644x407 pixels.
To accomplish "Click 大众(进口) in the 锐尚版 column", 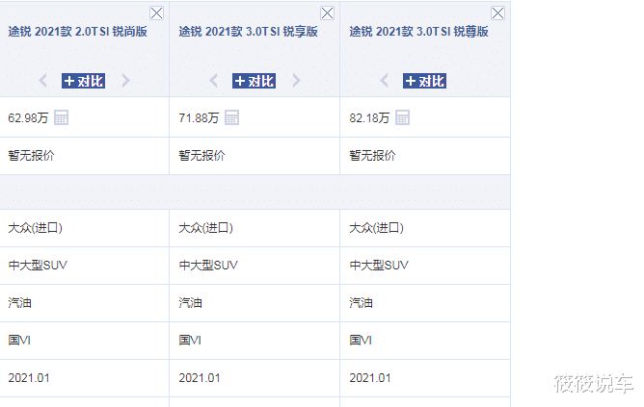I will click(35, 228).
